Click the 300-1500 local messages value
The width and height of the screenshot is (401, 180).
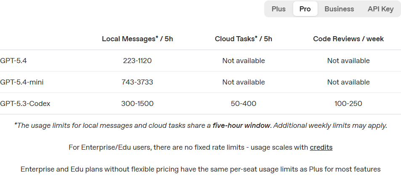[137, 103]
